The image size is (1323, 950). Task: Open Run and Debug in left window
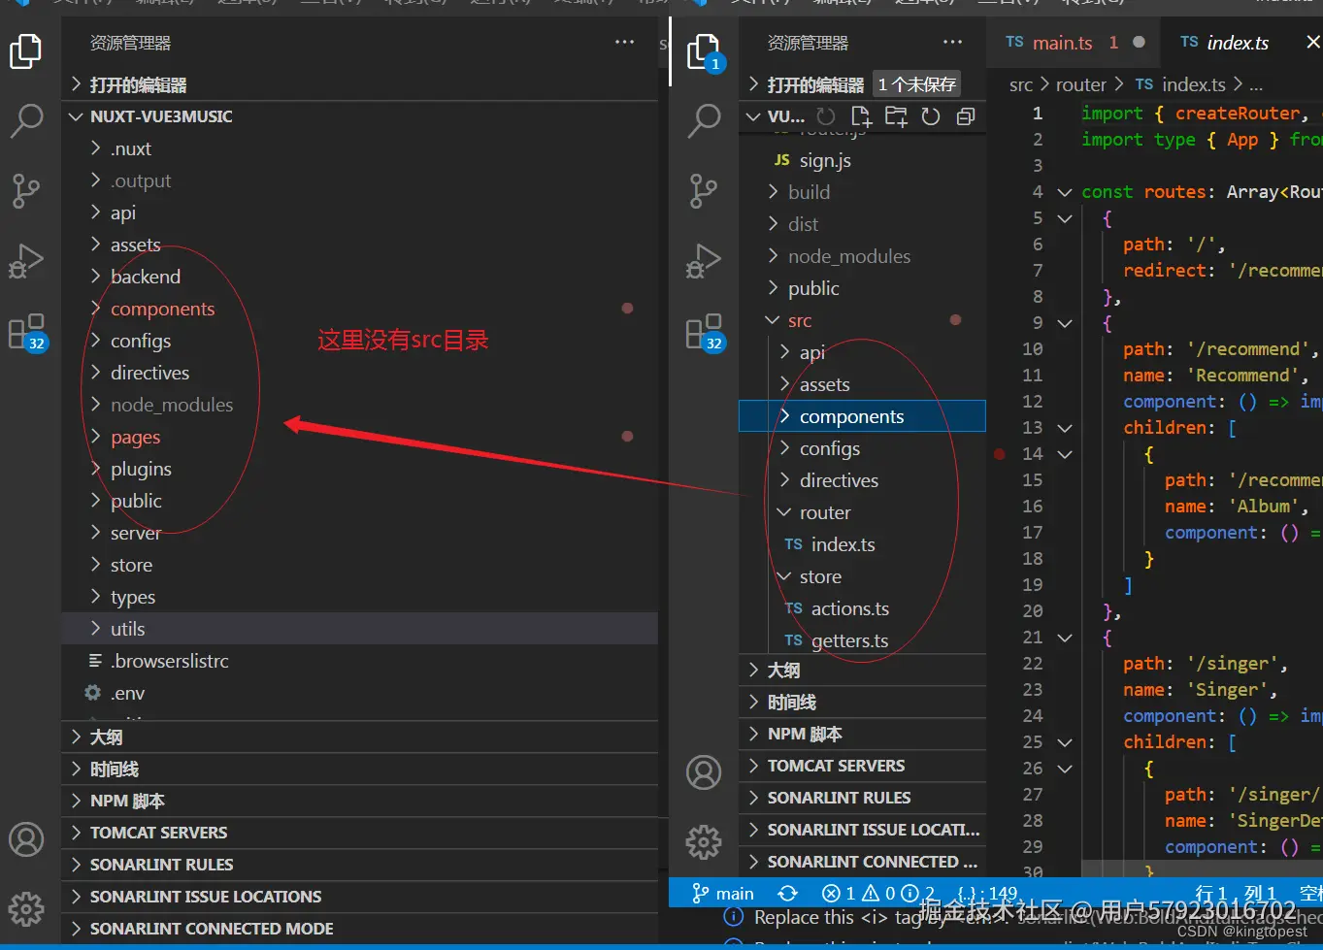pos(26,260)
